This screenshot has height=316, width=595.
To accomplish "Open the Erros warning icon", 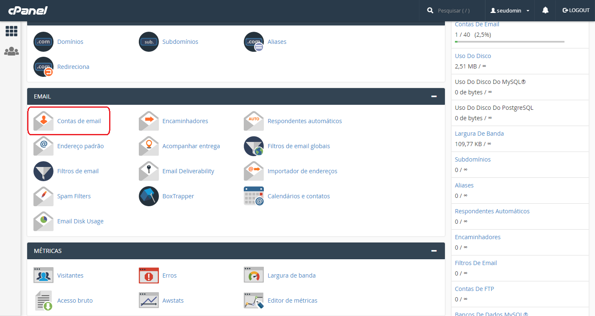I will click(x=149, y=276).
